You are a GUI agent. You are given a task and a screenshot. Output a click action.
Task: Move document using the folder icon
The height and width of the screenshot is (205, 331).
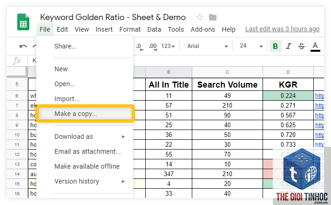(213, 17)
